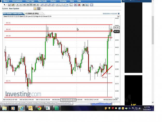Open the Drawing menu
The image size is (162, 122).
click(63, 1)
